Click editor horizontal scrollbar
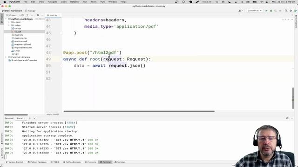This screenshot has height=167, width=298. [139, 111]
